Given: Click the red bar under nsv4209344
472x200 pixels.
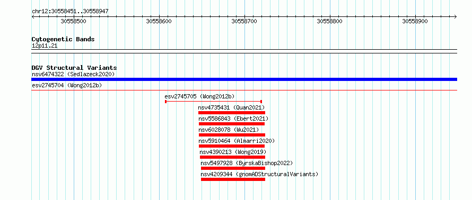Looking at the screenshot, I should coord(233,179).
